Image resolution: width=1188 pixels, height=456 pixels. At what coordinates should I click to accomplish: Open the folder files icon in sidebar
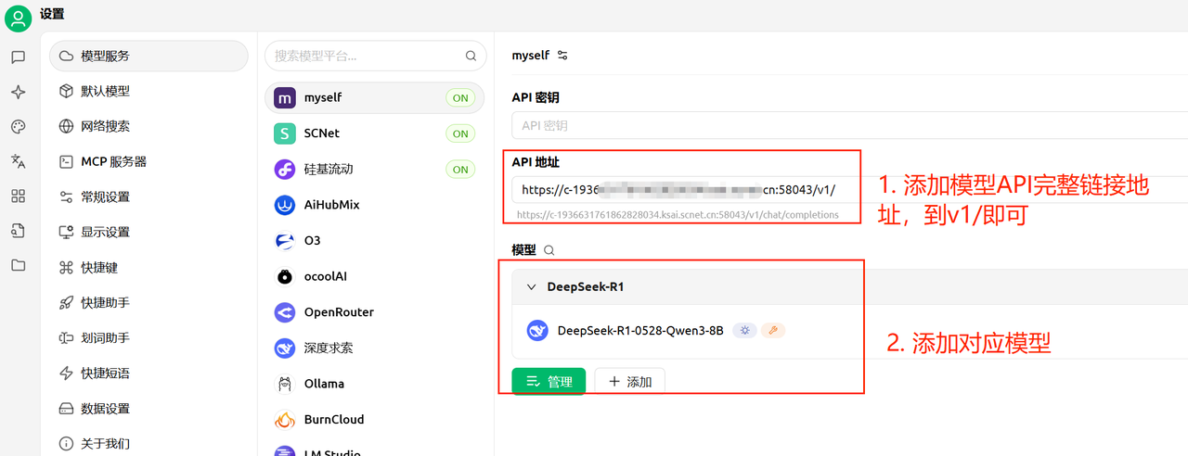tap(19, 265)
